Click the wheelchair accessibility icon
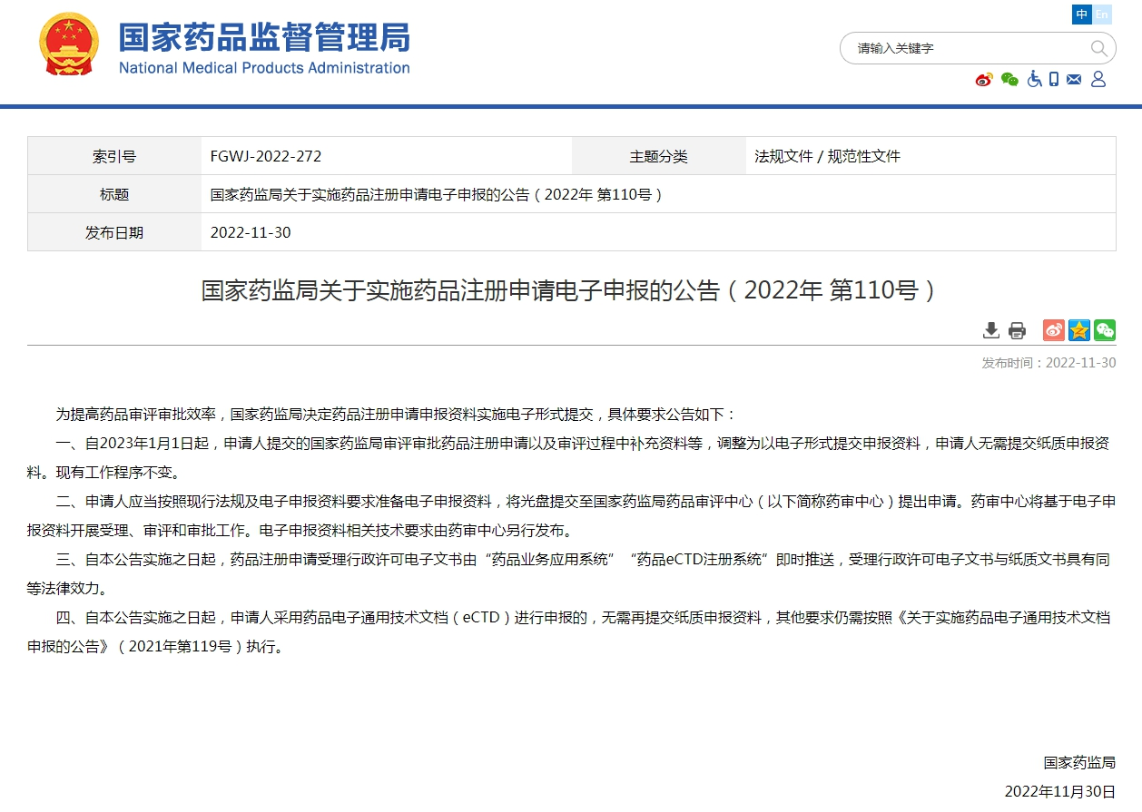The image size is (1142, 812). pyautogui.click(x=1034, y=80)
